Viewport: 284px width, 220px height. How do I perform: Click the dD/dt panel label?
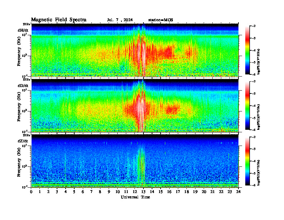tap(23, 86)
